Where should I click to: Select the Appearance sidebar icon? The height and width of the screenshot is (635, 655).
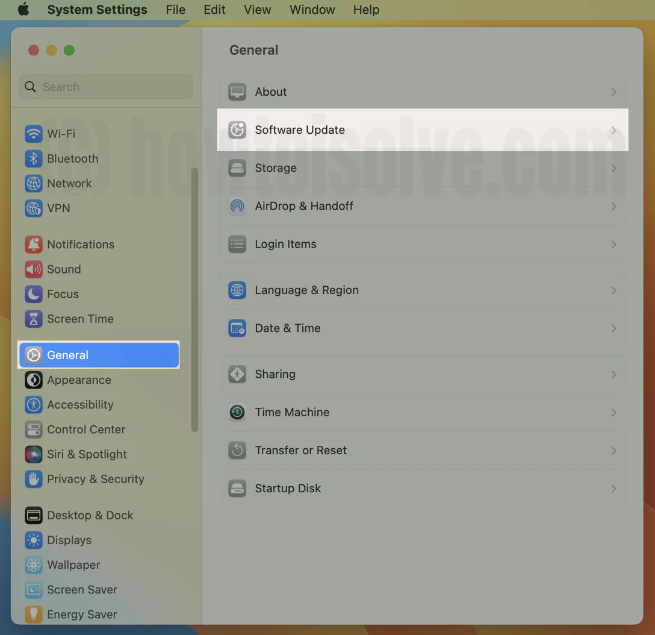pos(34,380)
